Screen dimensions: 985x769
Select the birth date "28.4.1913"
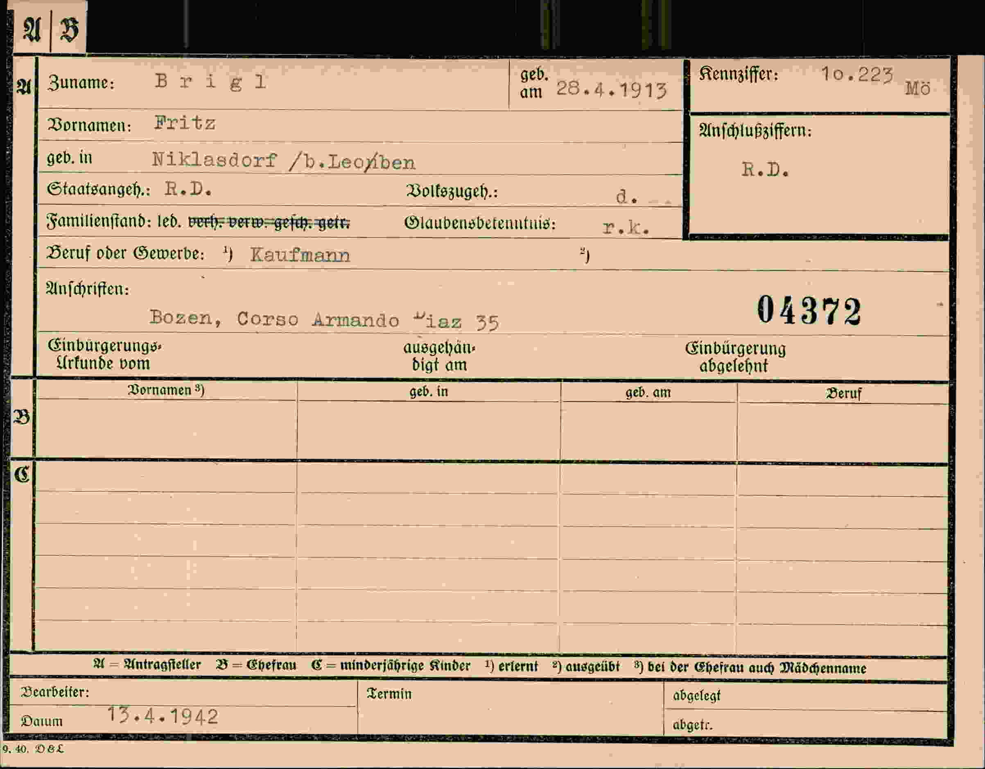pos(611,89)
